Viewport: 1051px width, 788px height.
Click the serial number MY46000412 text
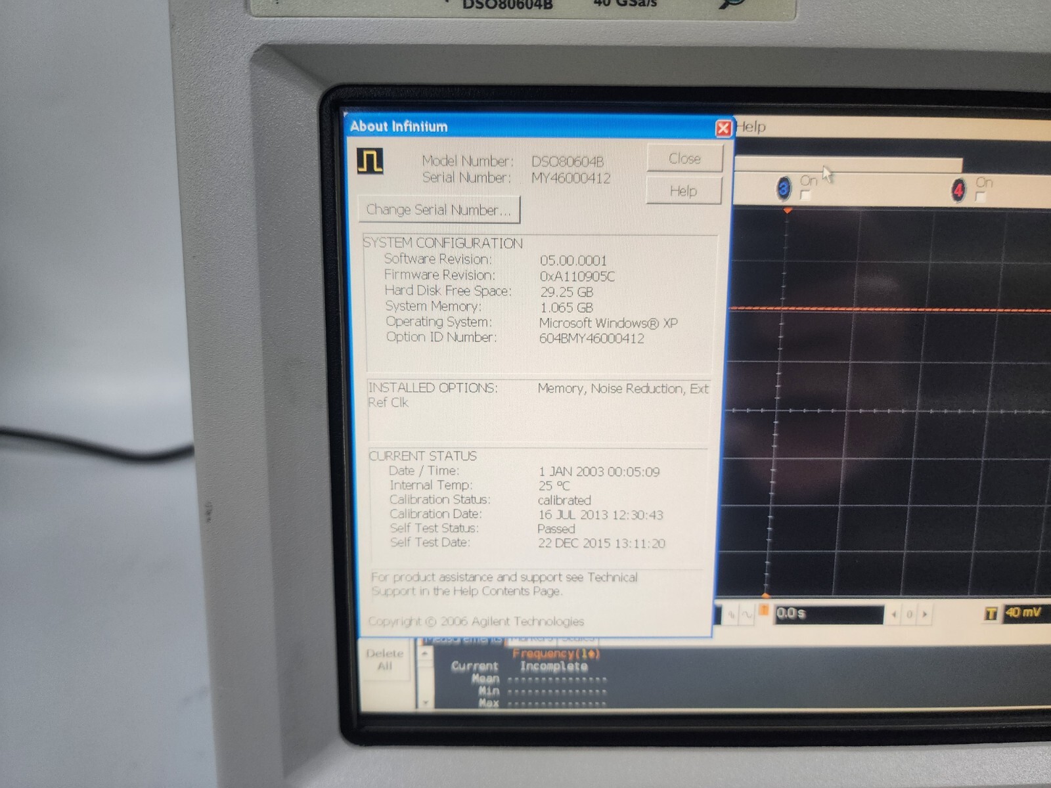pyautogui.click(x=571, y=178)
